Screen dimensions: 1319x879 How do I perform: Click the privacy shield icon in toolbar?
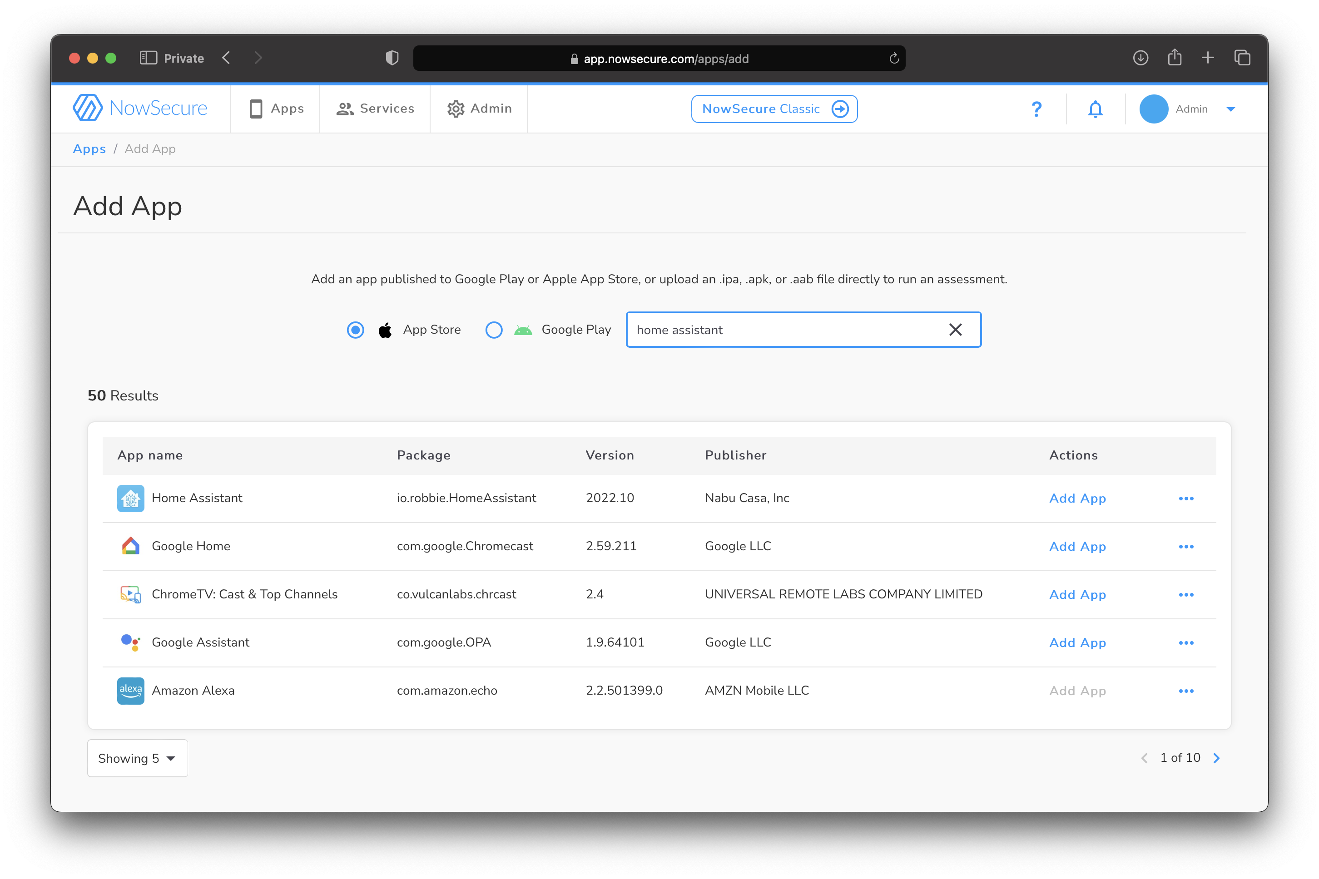392,58
